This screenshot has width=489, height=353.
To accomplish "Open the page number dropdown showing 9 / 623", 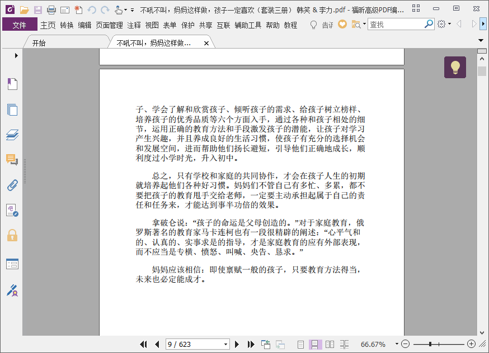I will pyautogui.click(x=225, y=344).
